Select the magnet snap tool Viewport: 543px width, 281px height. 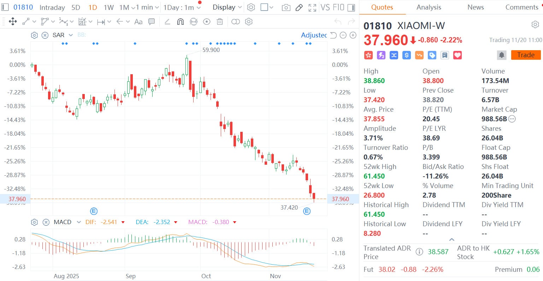pyautogui.click(x=180, y=22)
